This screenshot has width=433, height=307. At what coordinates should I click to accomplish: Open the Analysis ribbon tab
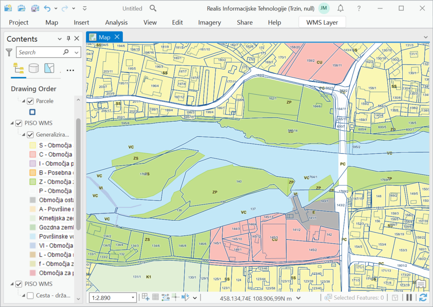click(116, 22)
